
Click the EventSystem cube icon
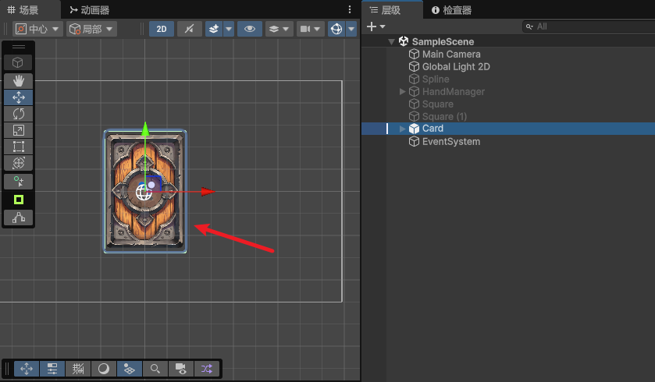pyautogui.click(x=414, y=142)
